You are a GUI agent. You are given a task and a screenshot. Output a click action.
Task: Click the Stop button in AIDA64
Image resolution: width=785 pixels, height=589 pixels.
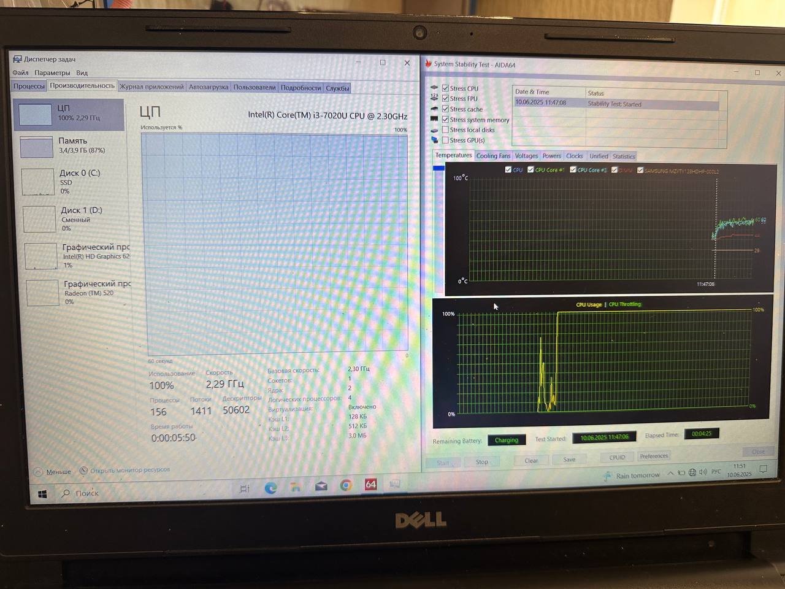482,462
